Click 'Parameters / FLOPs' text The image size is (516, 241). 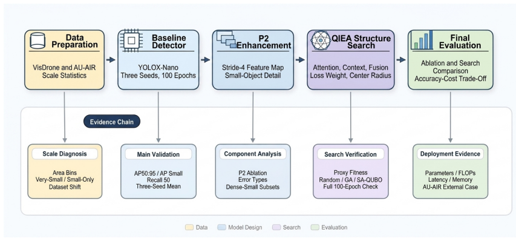(x=450, y=173)
